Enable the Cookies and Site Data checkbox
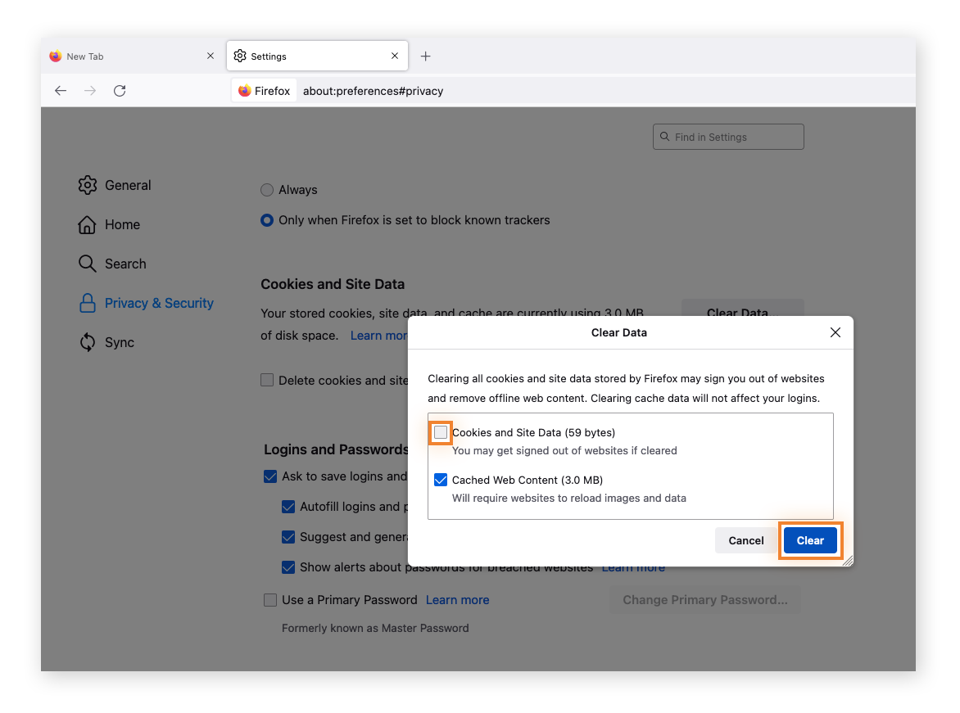The width and height of the screenshot is (960, 713). 441,432
